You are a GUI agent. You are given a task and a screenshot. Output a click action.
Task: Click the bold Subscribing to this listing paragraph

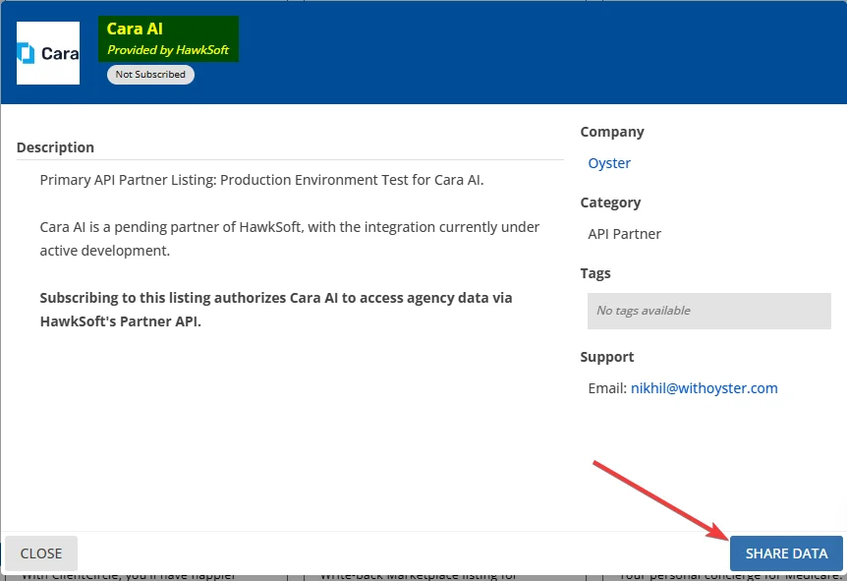[275, 310]
